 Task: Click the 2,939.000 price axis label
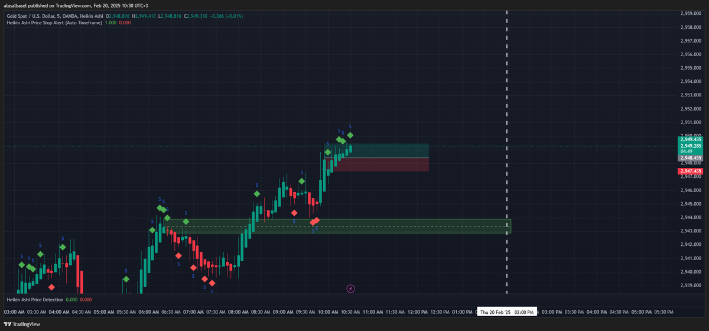tap(691, 285)
